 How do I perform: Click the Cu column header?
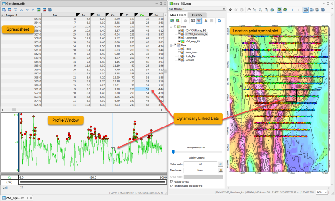142,15
